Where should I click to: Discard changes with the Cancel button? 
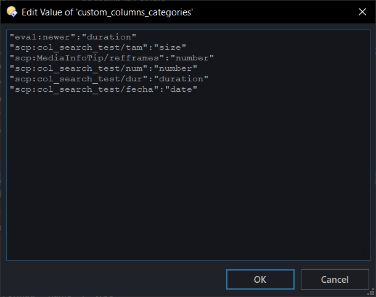coord(335,280)
